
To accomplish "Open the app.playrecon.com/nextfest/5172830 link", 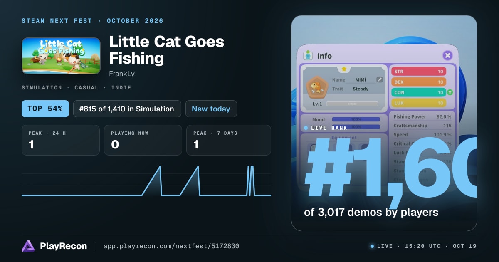I will [x=171, y=246].
